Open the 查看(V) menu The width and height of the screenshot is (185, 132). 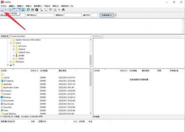(x=20, y=6)
